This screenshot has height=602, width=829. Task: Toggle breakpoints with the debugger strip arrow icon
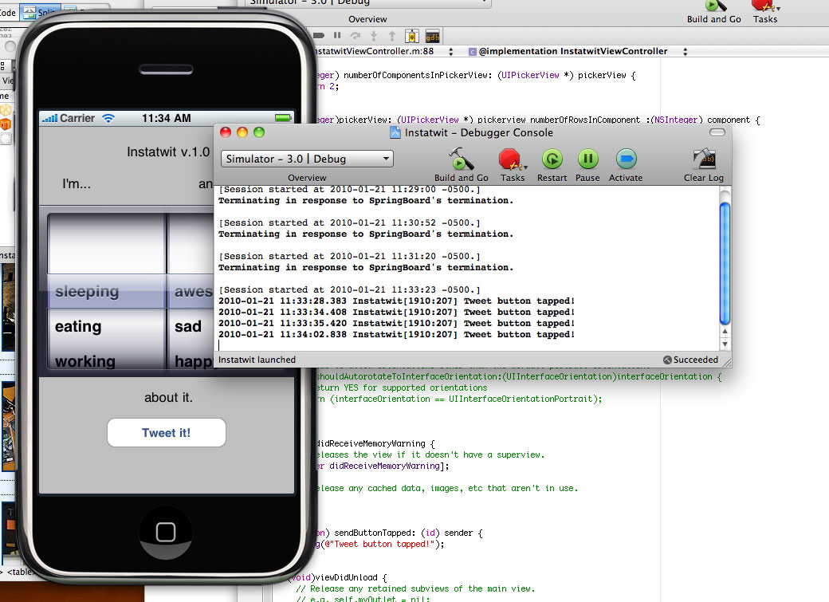tap(319, 35)
